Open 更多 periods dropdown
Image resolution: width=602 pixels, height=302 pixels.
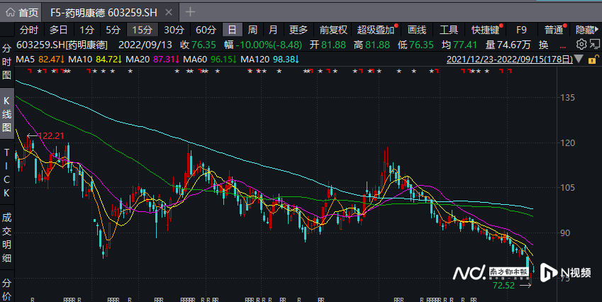point(299,30)
